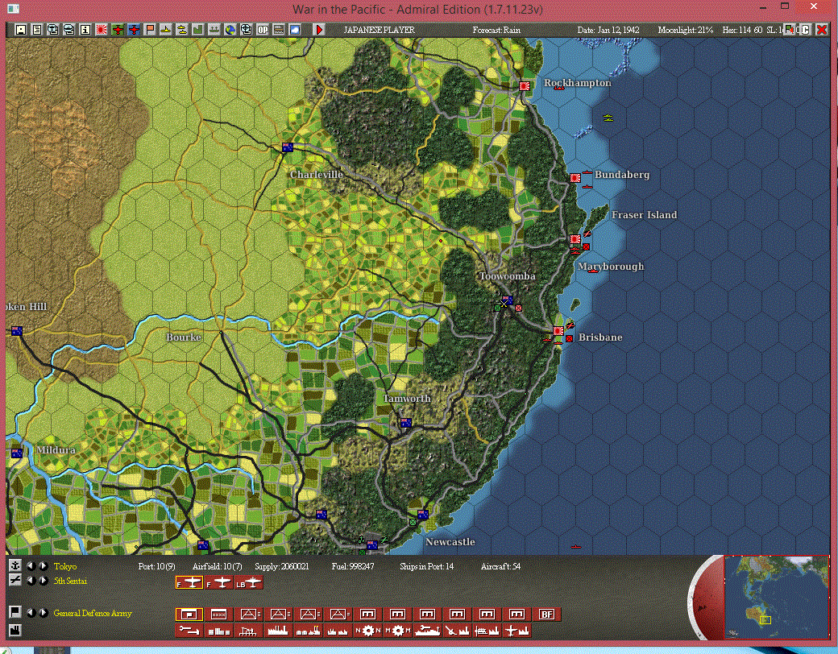The height and width of the screenshot is (654, 838).
Task: Click the aircraft factory industry button
Action: pyautogui.click(x=516, y=631)
